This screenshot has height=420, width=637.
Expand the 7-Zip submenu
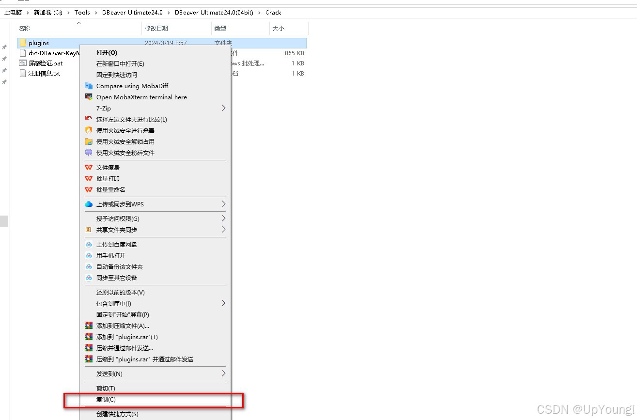223,108
